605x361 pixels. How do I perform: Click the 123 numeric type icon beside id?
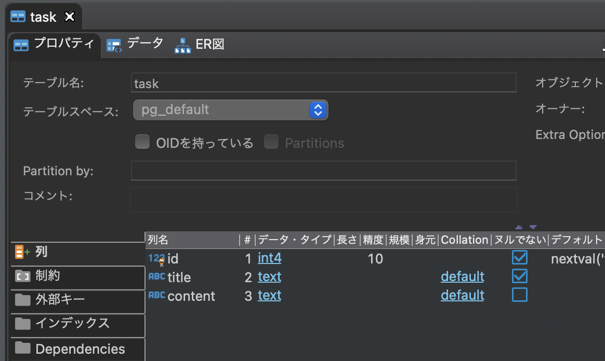(x=155, y=257)
